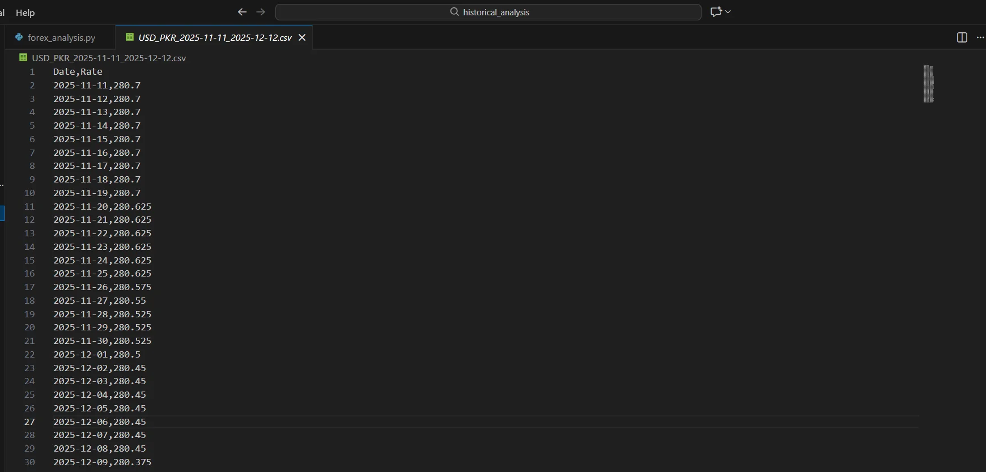Viewport: 986px width, 472px height.
Task: Click the 2025-12-01,280.5 row text
Action: [97, 355]
